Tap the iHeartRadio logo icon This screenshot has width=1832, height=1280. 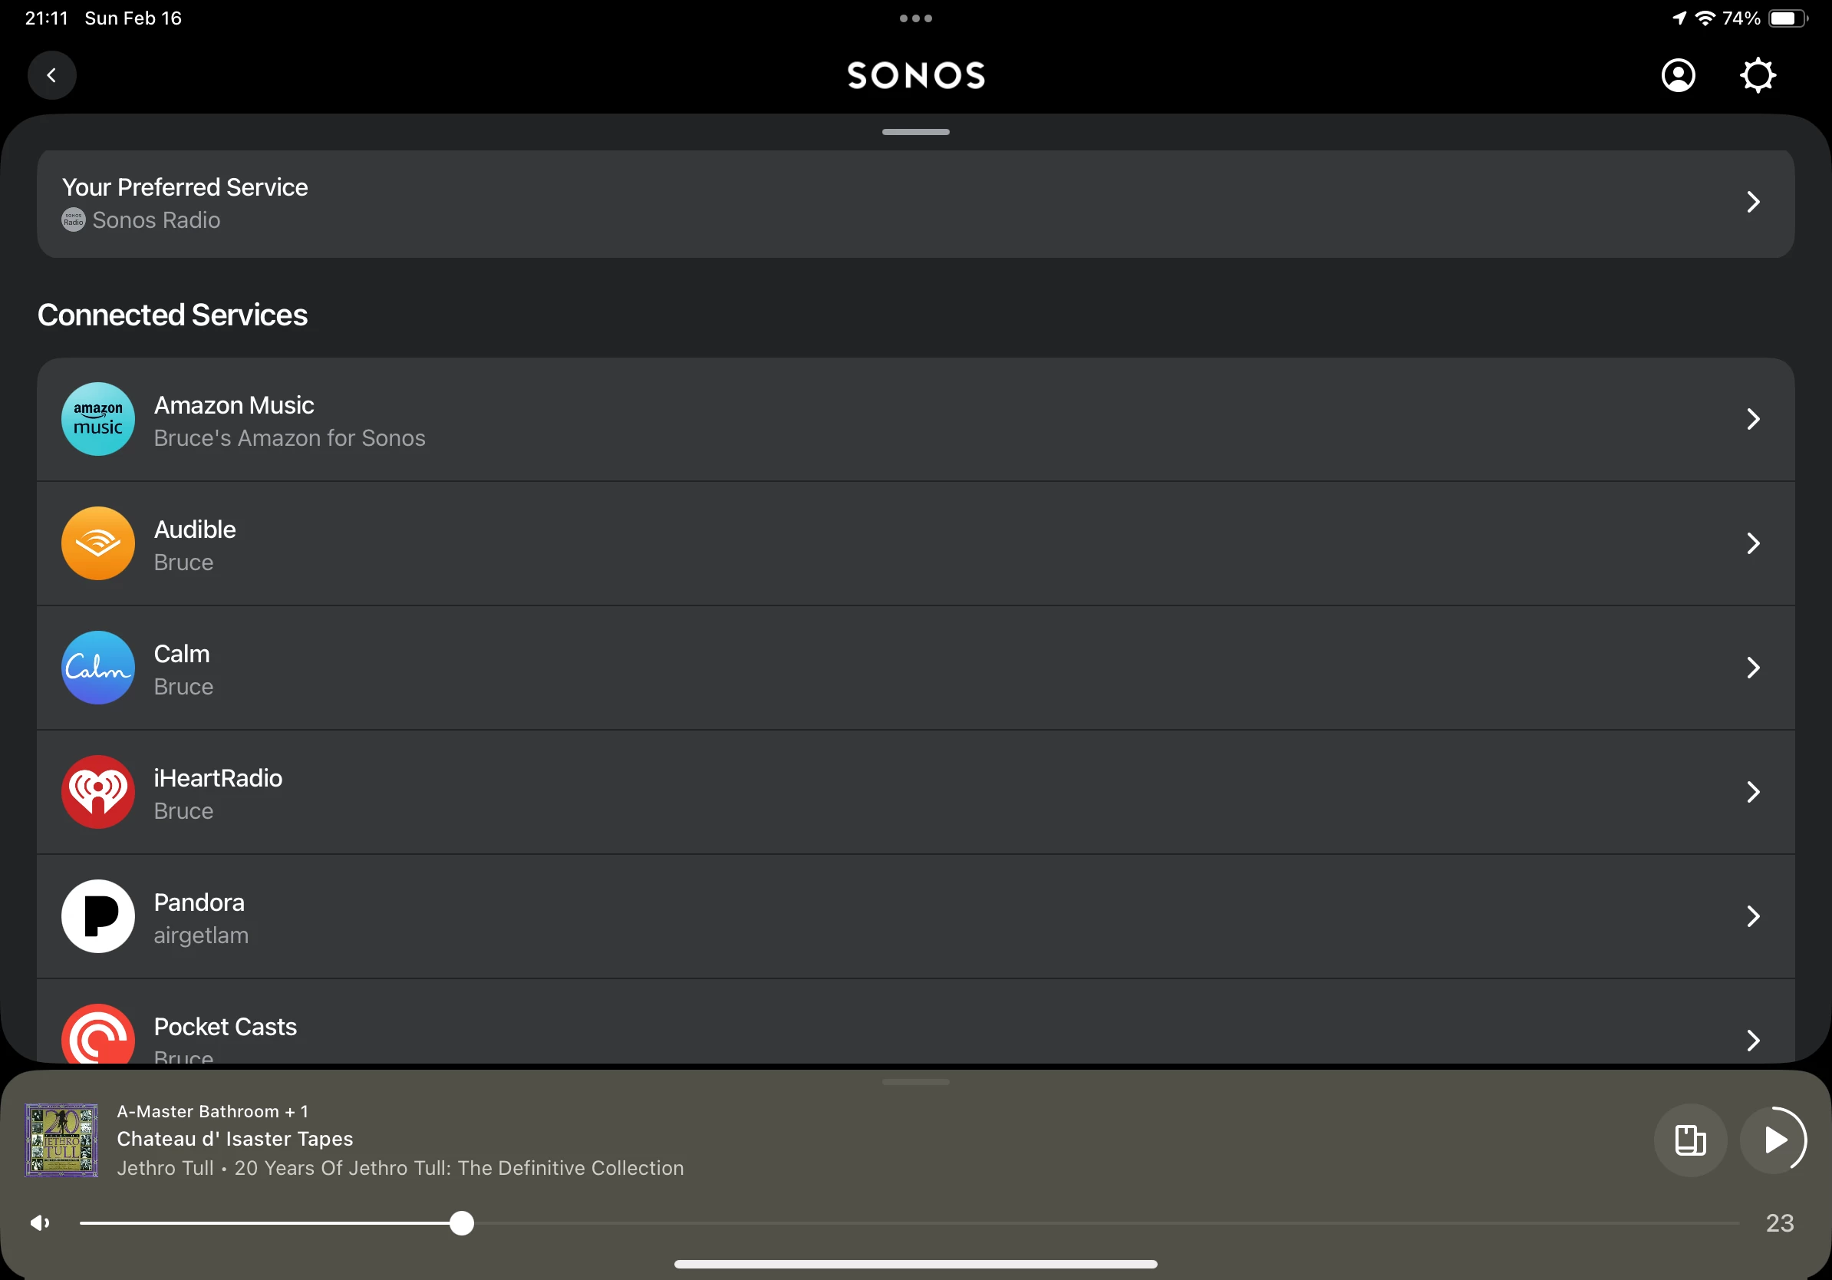(98, 792)
